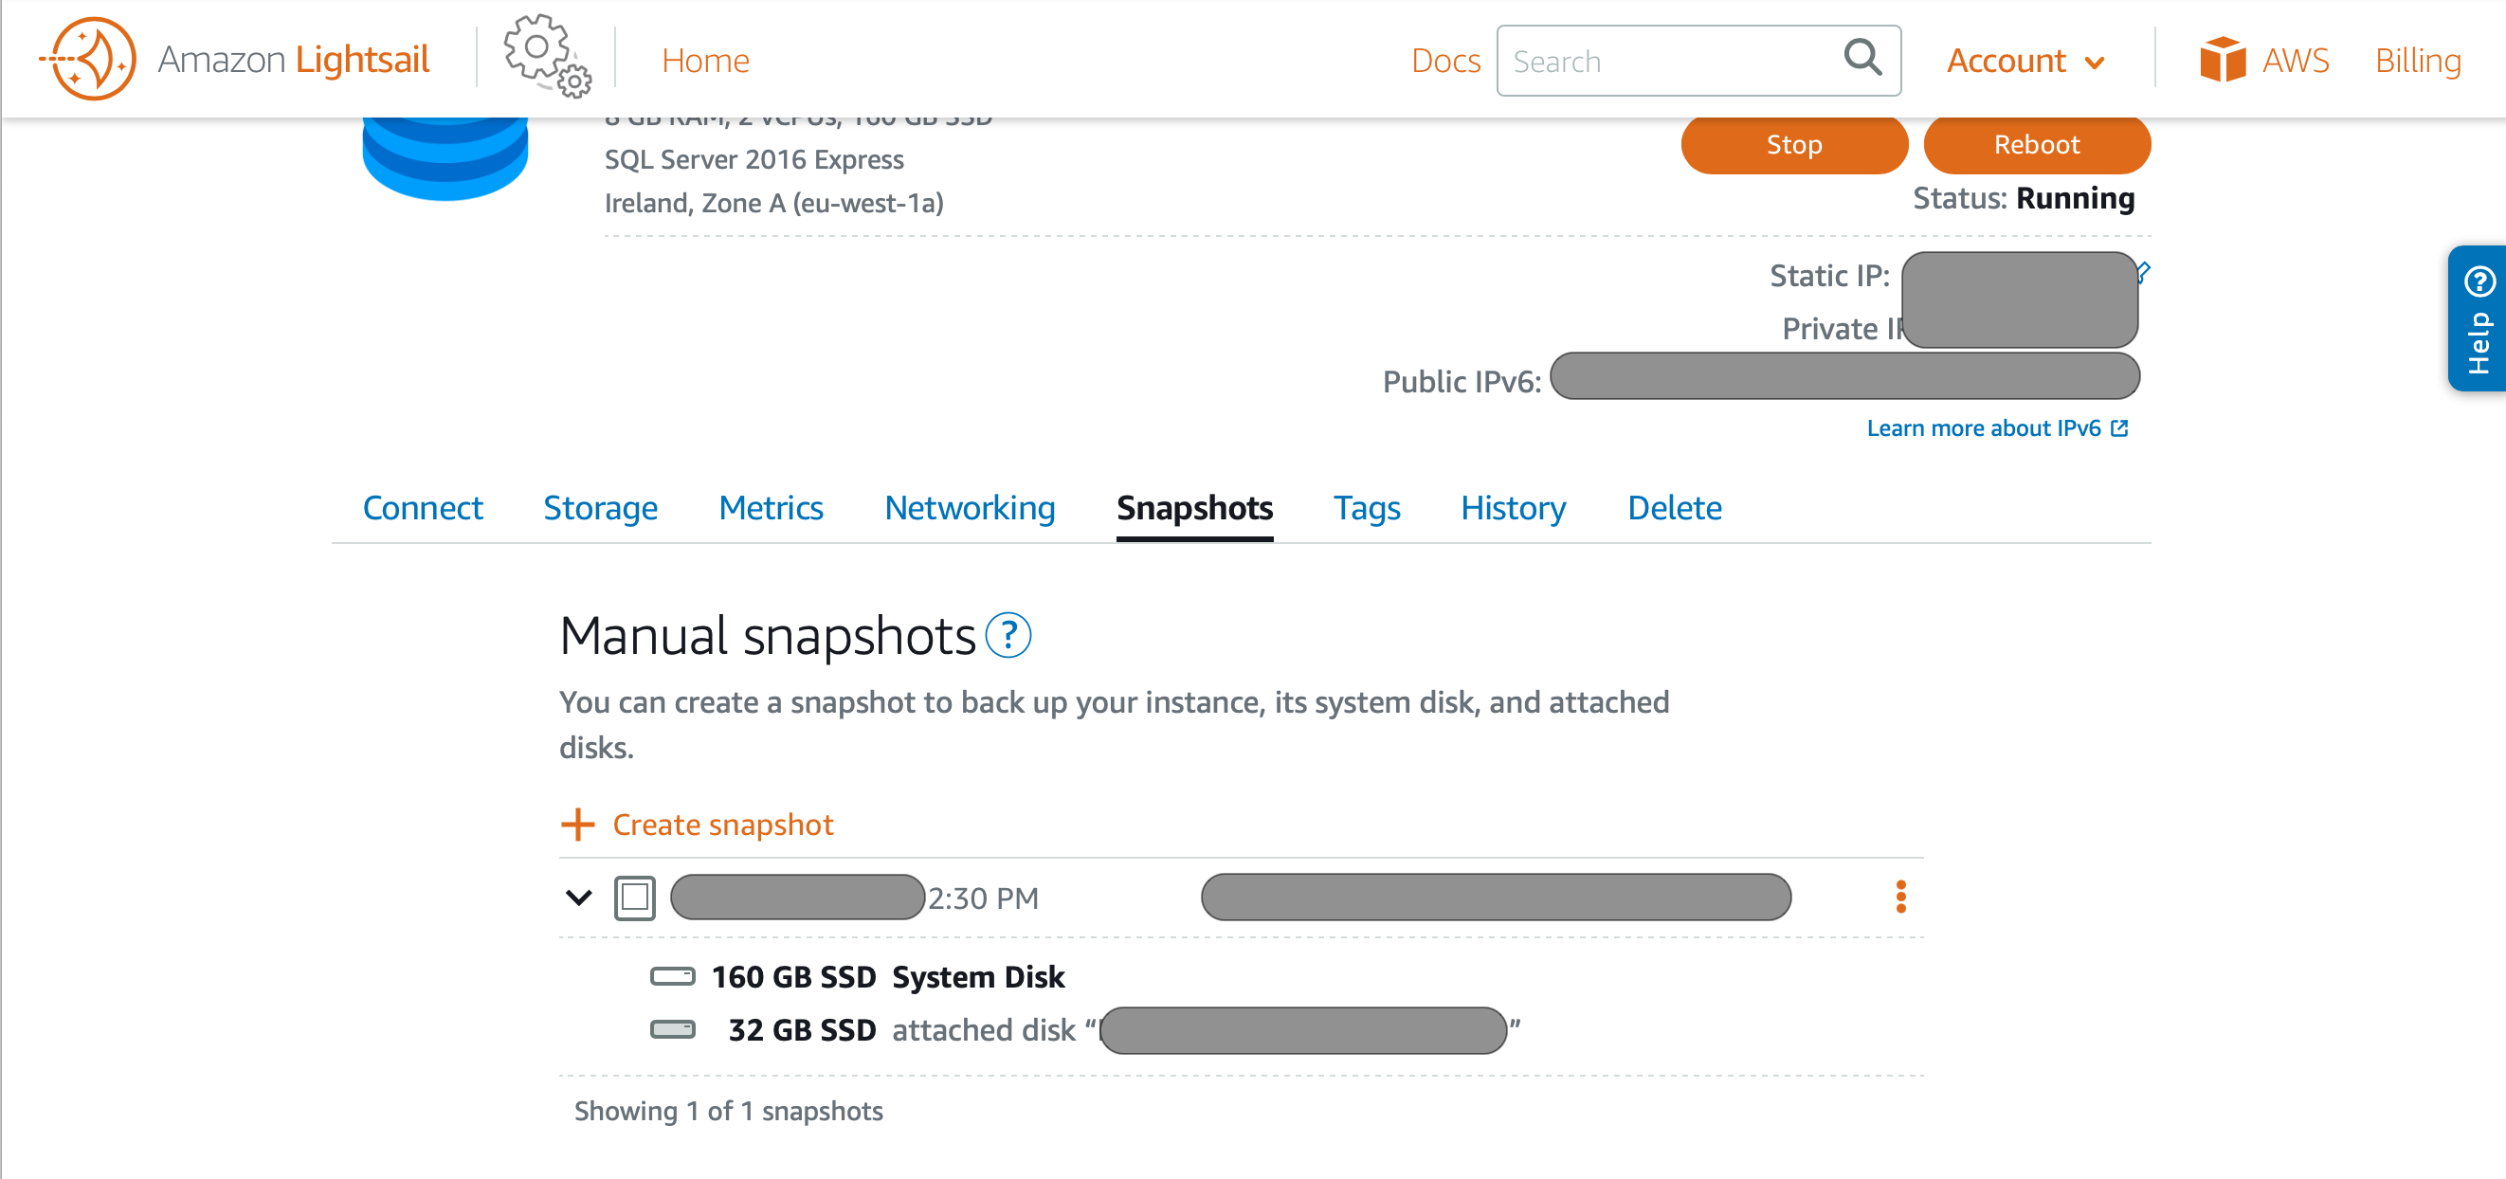The height and width of the screenshot is (1179, 2506).
Task: Open the AWS console link text
Action: pos(2295,61)
